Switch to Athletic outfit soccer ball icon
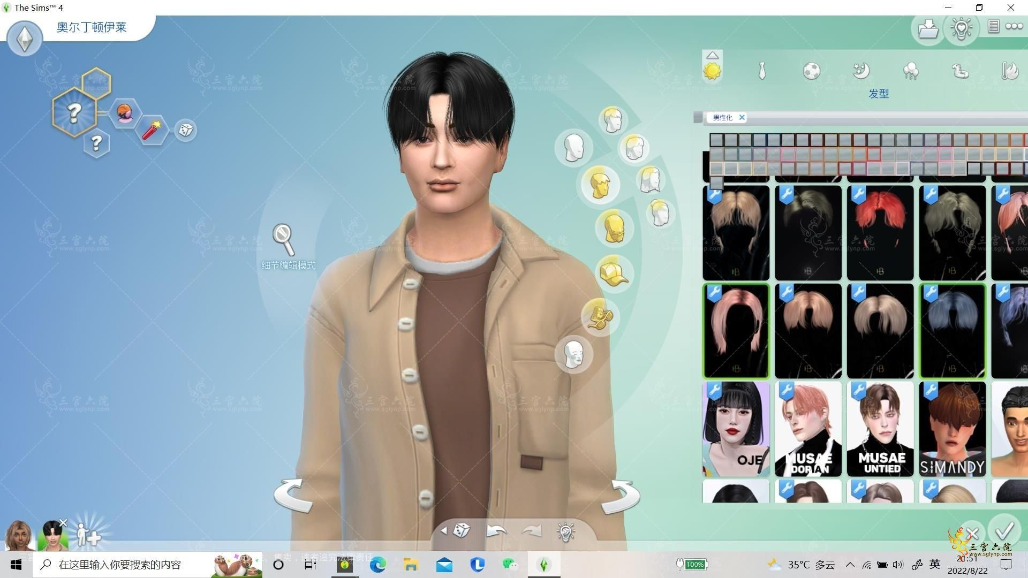 pyautogui.click(x=812, y=71)
